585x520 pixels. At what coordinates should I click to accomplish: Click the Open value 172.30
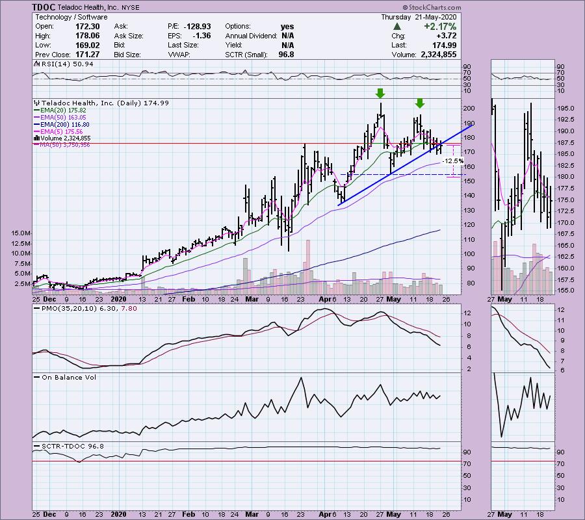(88, 27)
